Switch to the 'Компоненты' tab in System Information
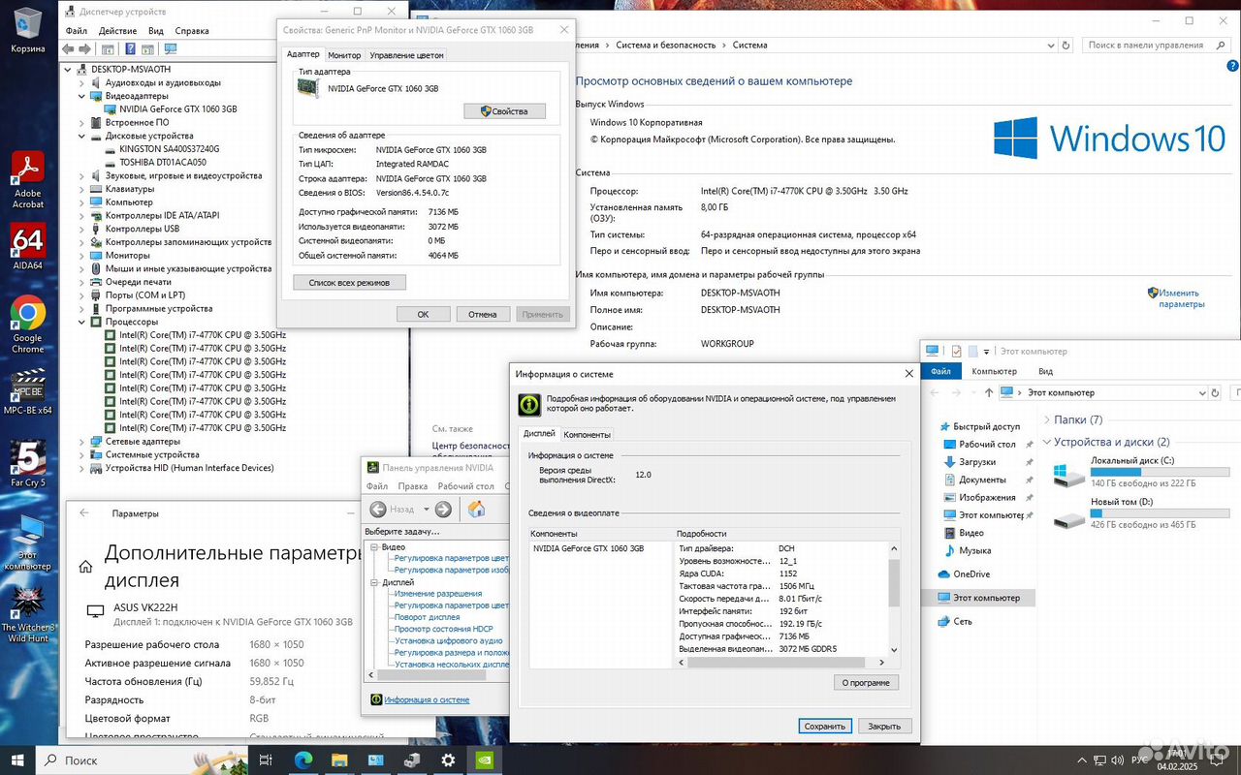Viewport: 1241px width, 775px height. pyautogui.click(x=587, y=434)
